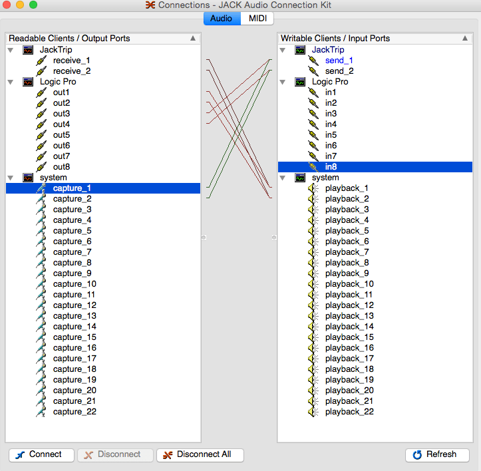Switch to the Audio tab
This screenshot has width=481, height=471.
[x=222, y=19]
